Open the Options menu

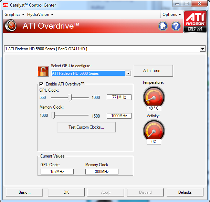point(171,14)
